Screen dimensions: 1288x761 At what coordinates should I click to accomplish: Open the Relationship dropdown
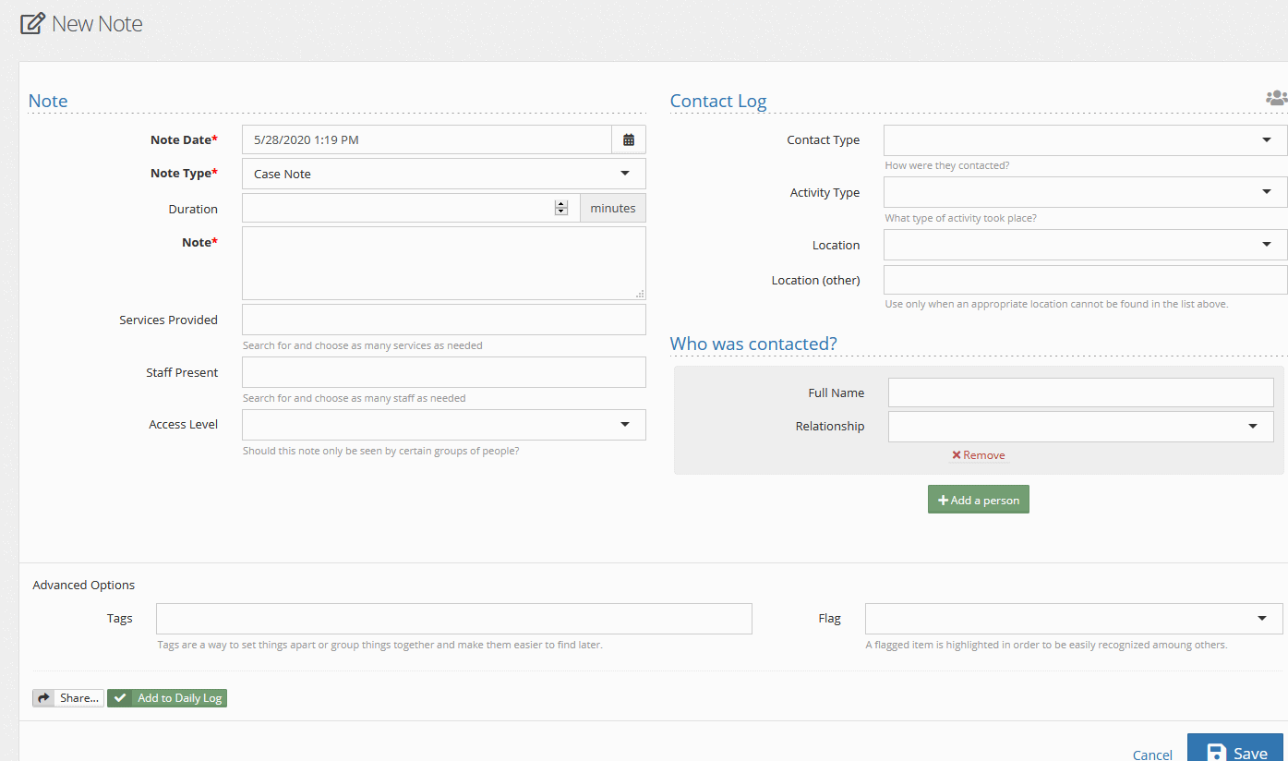point(1255,426)
